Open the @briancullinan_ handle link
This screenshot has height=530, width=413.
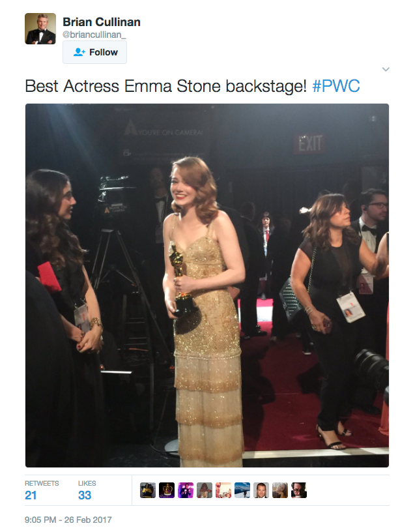[x=94, y=35]
